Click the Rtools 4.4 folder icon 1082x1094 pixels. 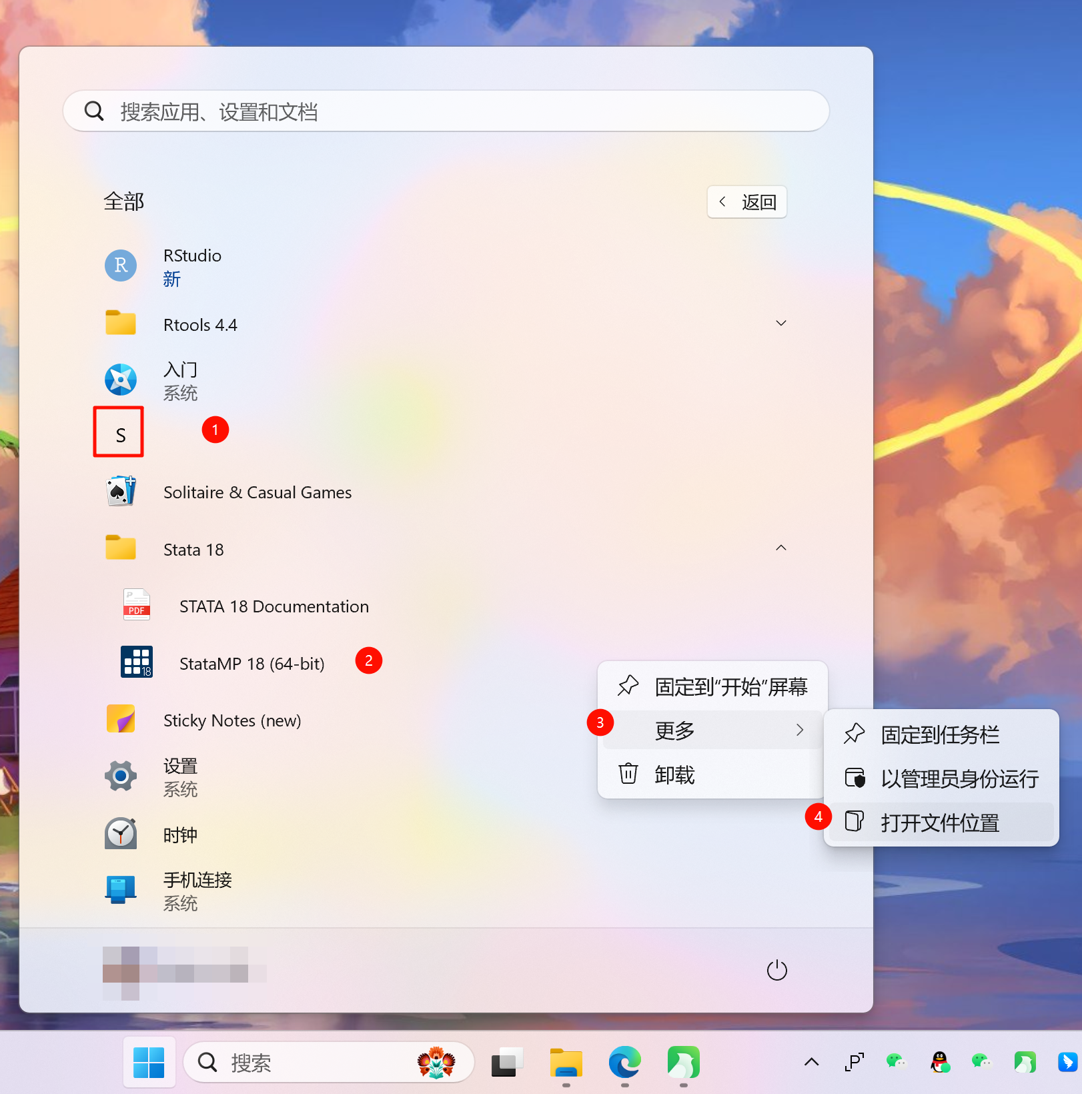click(x=121, y=323)
